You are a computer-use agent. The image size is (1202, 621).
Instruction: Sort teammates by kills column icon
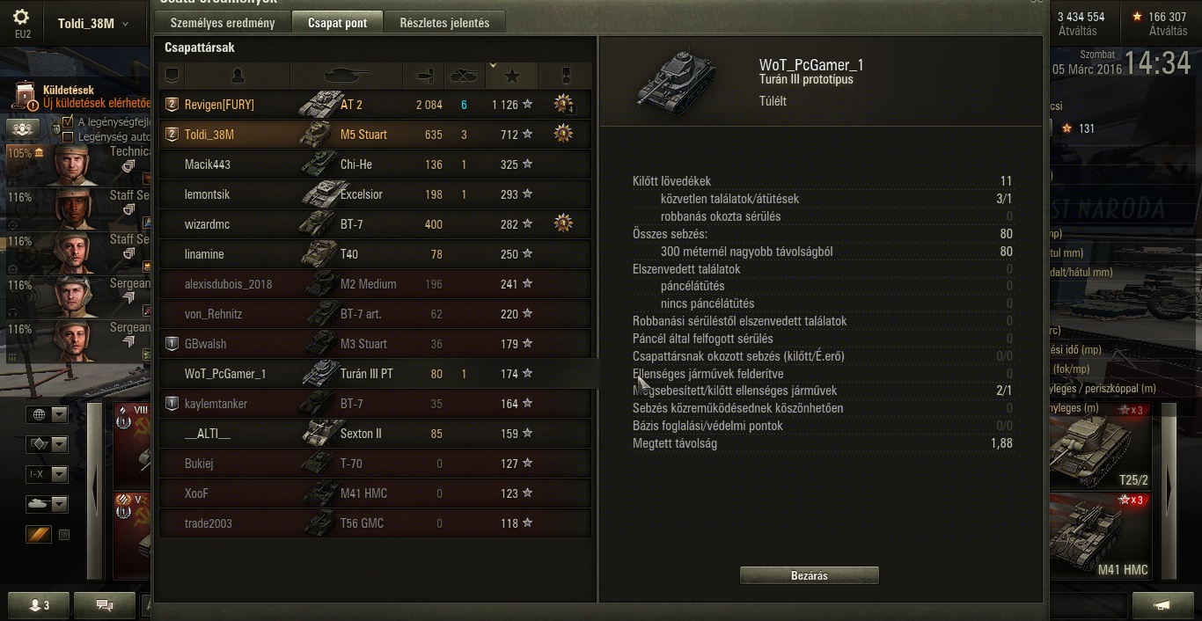pos(464,76)
